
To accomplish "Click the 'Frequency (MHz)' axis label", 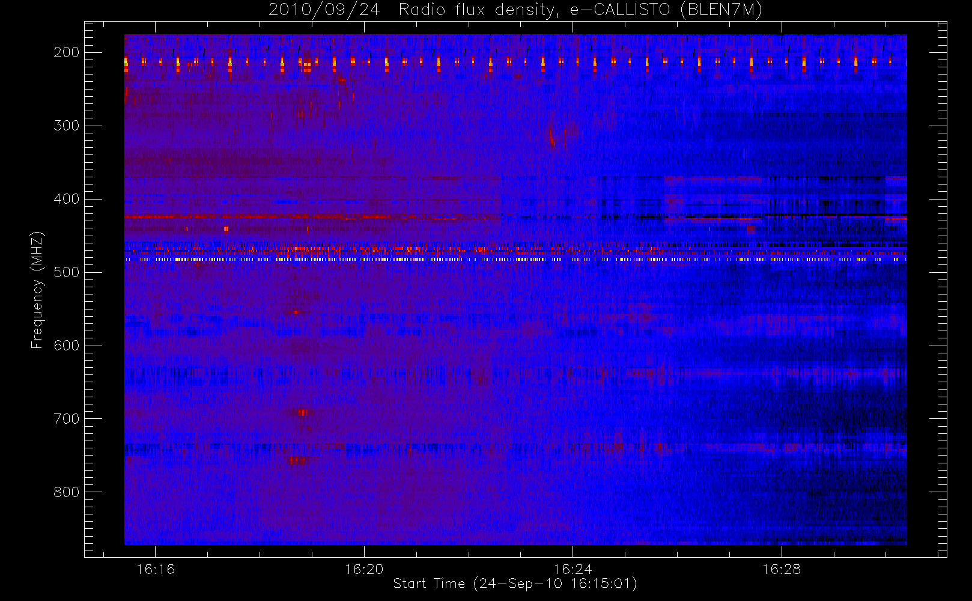I will tap(37, 290).
